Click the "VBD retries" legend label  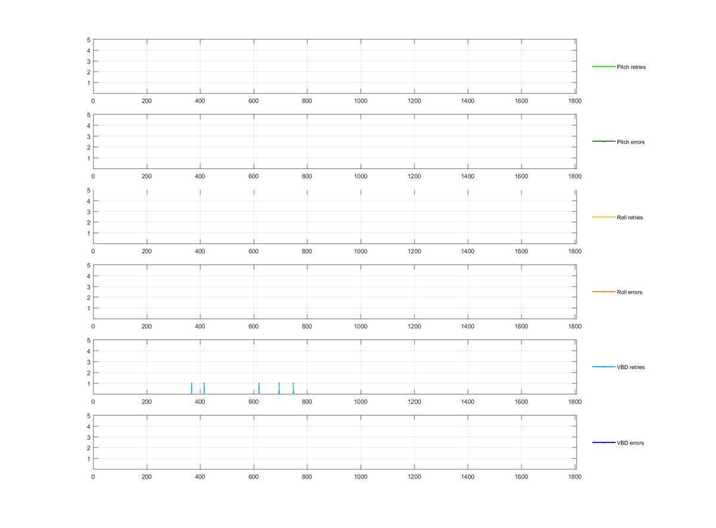coord(631,368)
